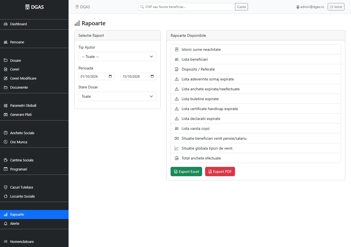Click the Cauta search button
Image resolution: width=351 pixels, height=247 pixels.
pos(241,7)
